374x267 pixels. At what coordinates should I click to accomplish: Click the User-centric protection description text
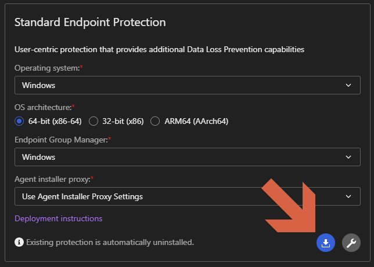(x=159, y=49)
